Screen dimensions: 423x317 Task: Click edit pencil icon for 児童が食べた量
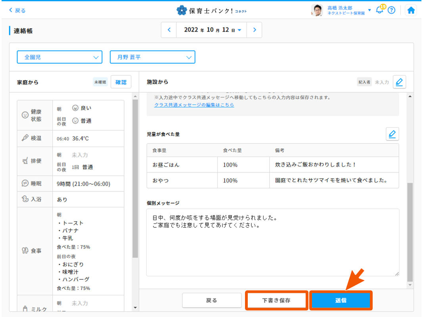(x=392, y=134)
